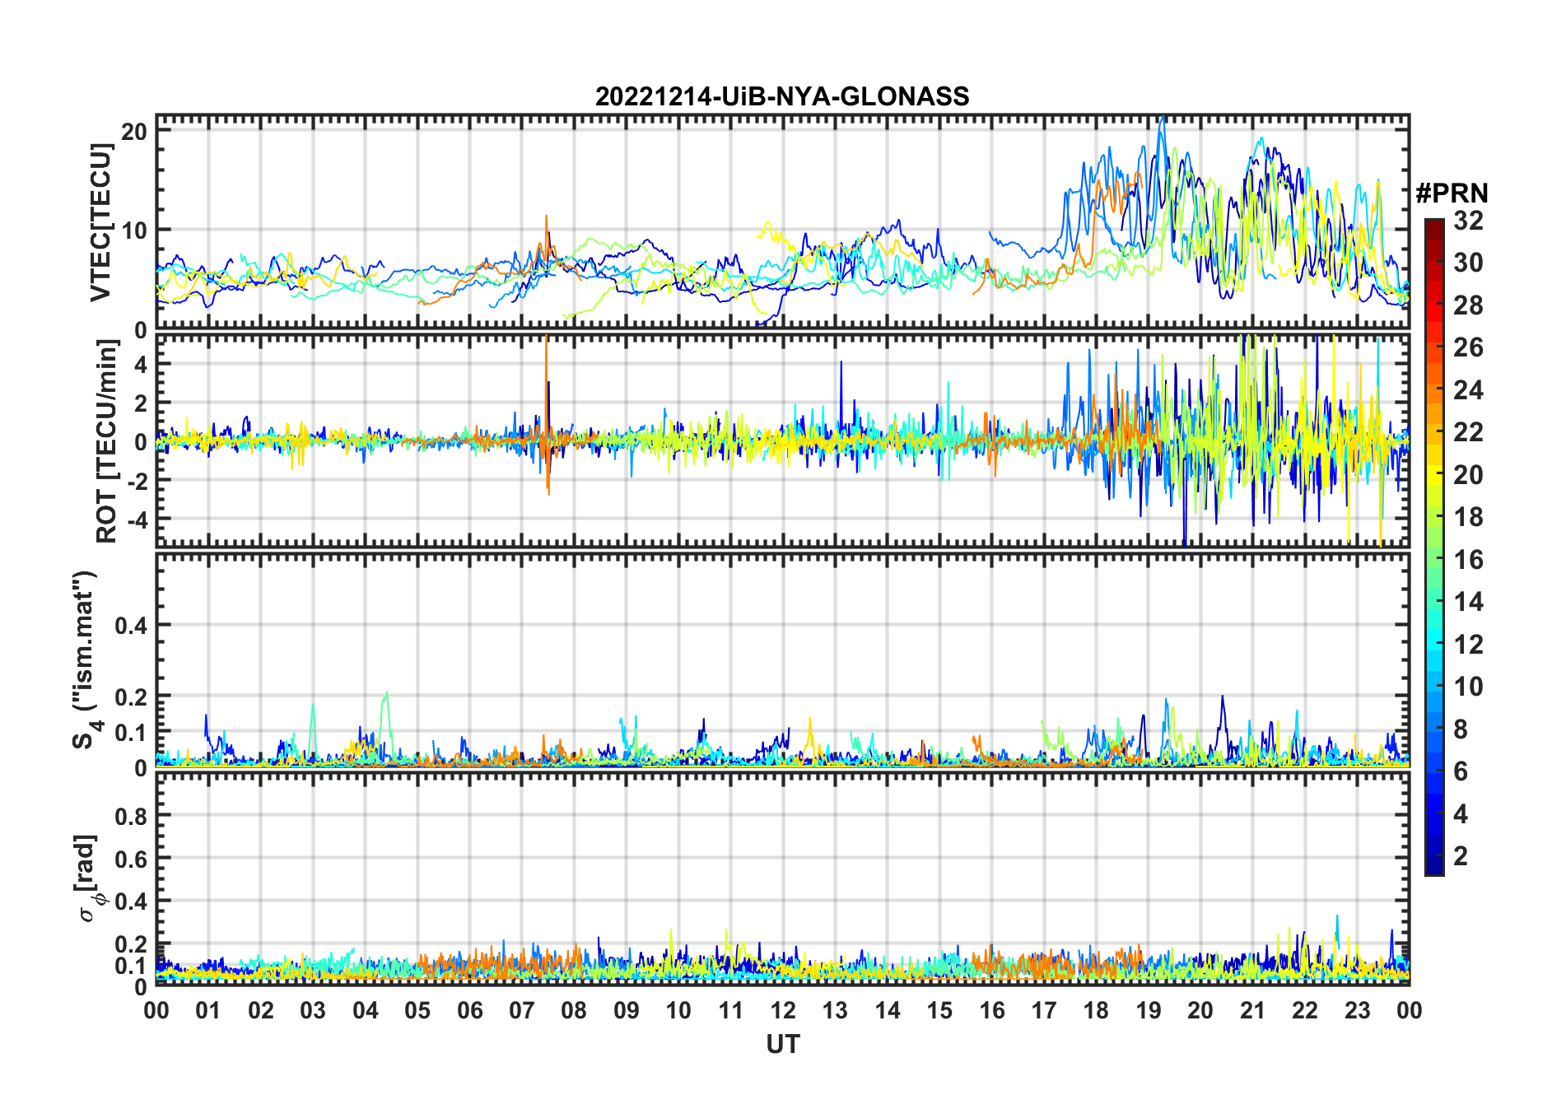
Task: Click the dark red top of colorbar
Action: tap(1434, 228)
